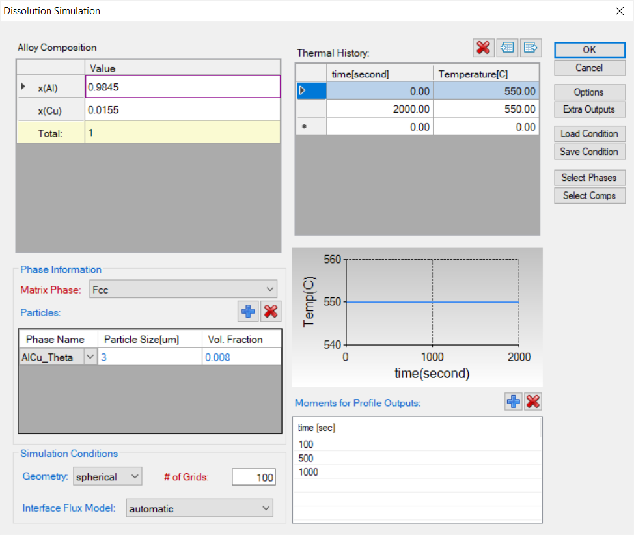Click the Select Phases button

[x=589, y=178]
